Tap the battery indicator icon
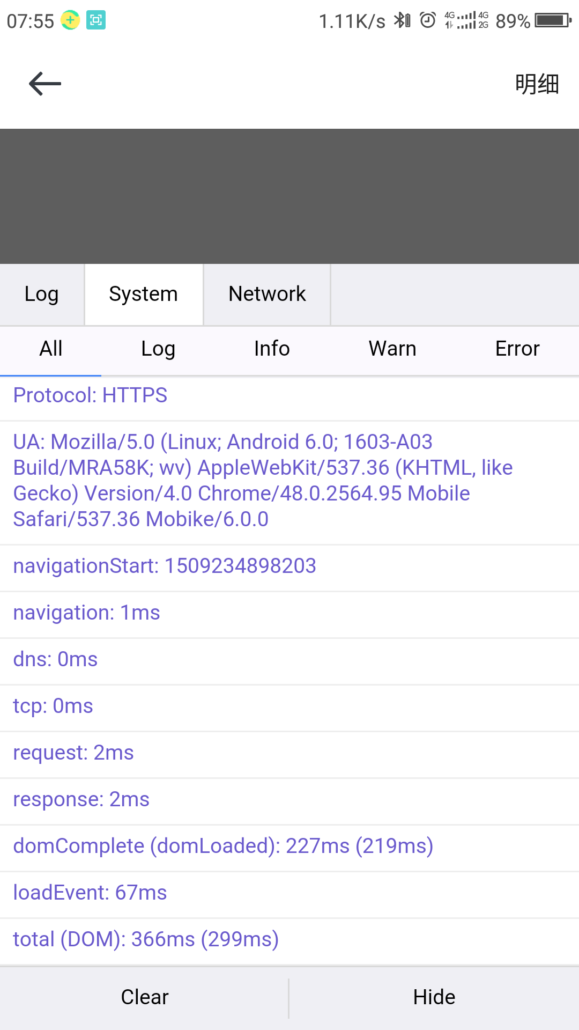This screenshot has height=1030, width=579. click(x=553, y=20)
